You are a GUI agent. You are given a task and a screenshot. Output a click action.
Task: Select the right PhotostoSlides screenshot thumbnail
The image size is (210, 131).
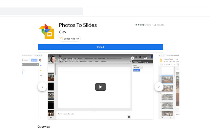click(169, 86)
